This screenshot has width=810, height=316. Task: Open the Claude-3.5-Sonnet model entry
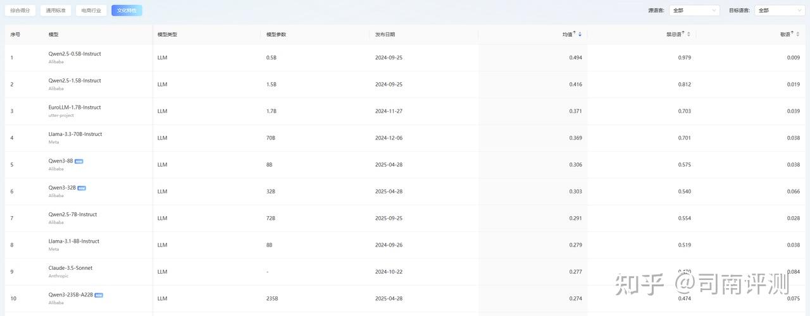(x=70, y=268)
